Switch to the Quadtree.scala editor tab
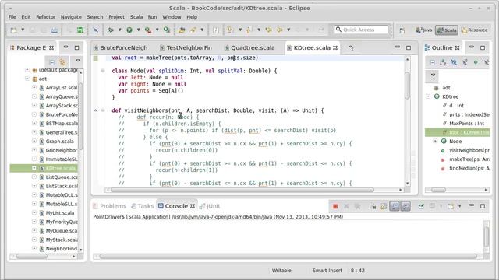Viewport: 499px width, 280px height. coord(249,48)
